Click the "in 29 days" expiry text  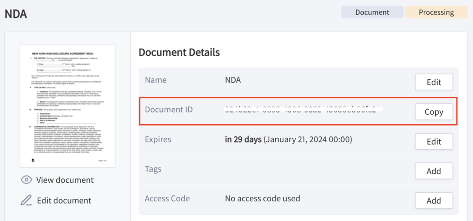(x=243, y=139)
